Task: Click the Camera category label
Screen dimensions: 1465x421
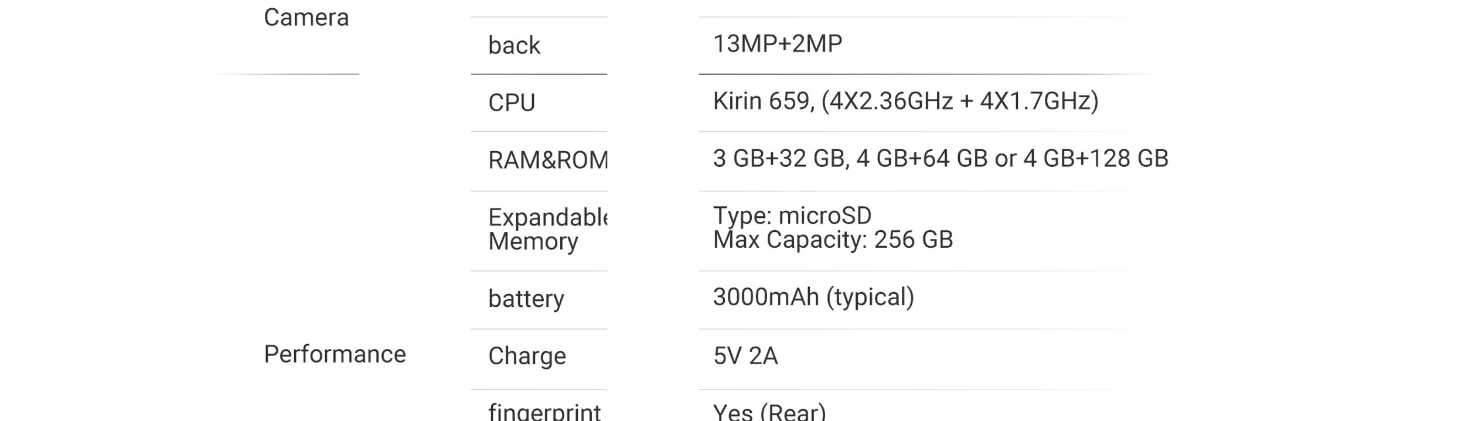Action: (x=306, y=18)
